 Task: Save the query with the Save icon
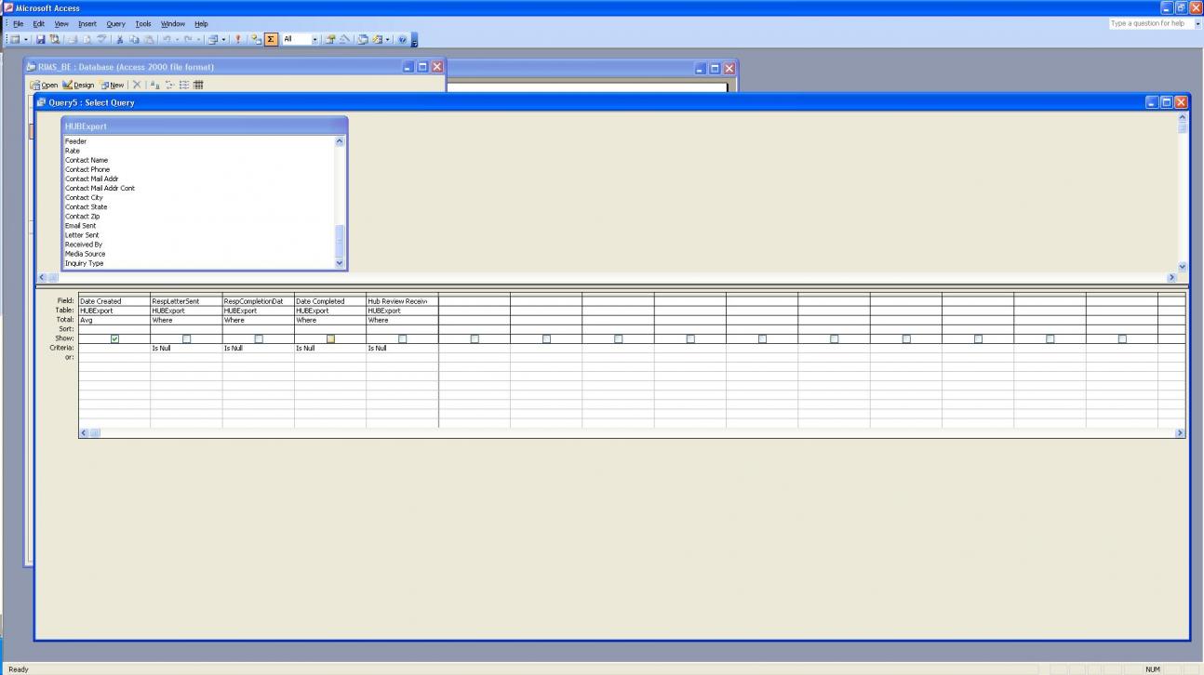coord(41,40)
